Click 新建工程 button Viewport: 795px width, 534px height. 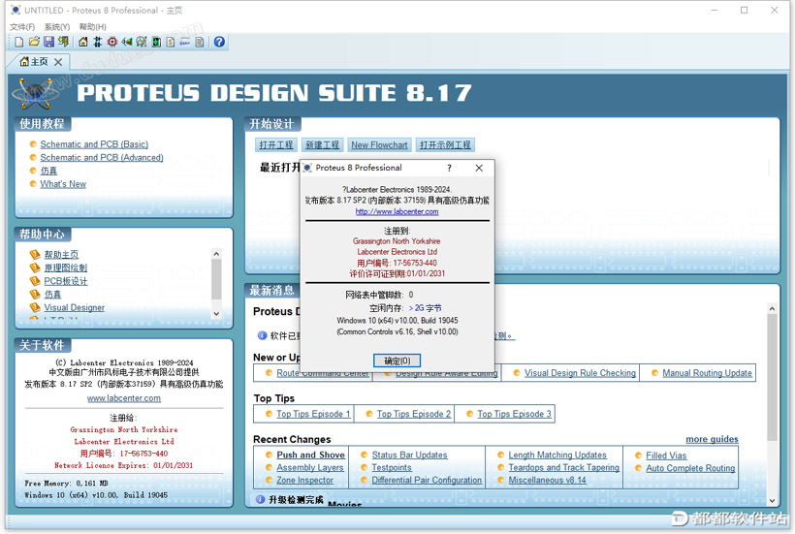click(323, 145)
